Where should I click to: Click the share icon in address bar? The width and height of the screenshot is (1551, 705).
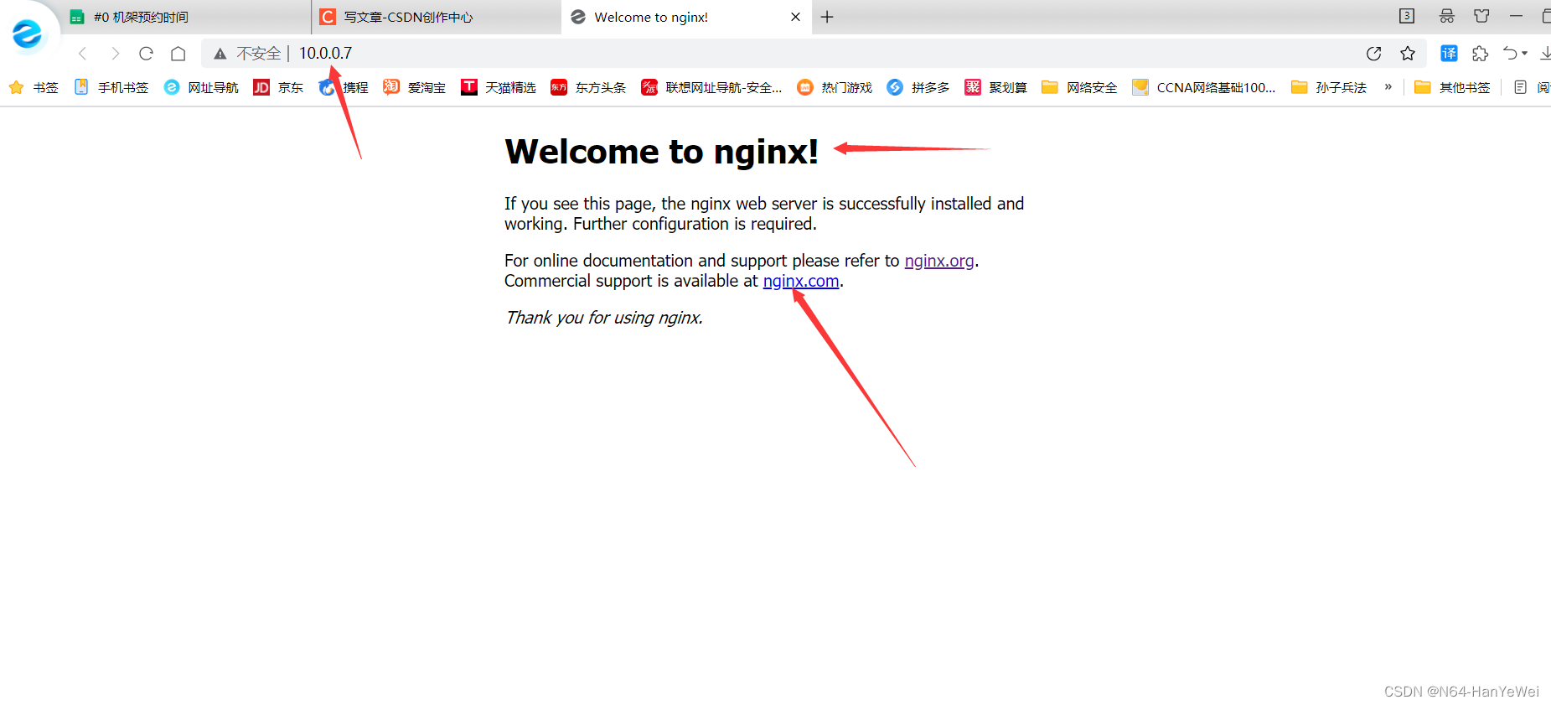coord(1373,54)
